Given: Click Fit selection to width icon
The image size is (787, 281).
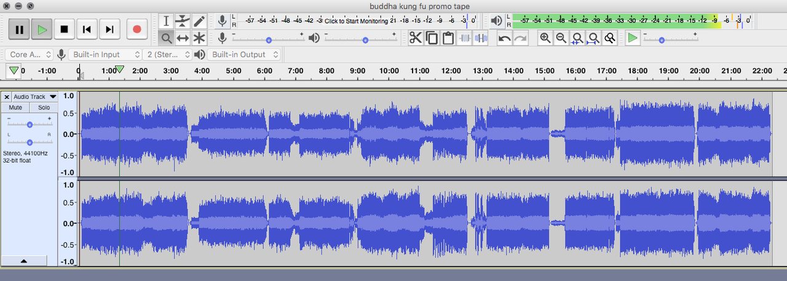Looking at the screenshot, I should tap(577, 38).
